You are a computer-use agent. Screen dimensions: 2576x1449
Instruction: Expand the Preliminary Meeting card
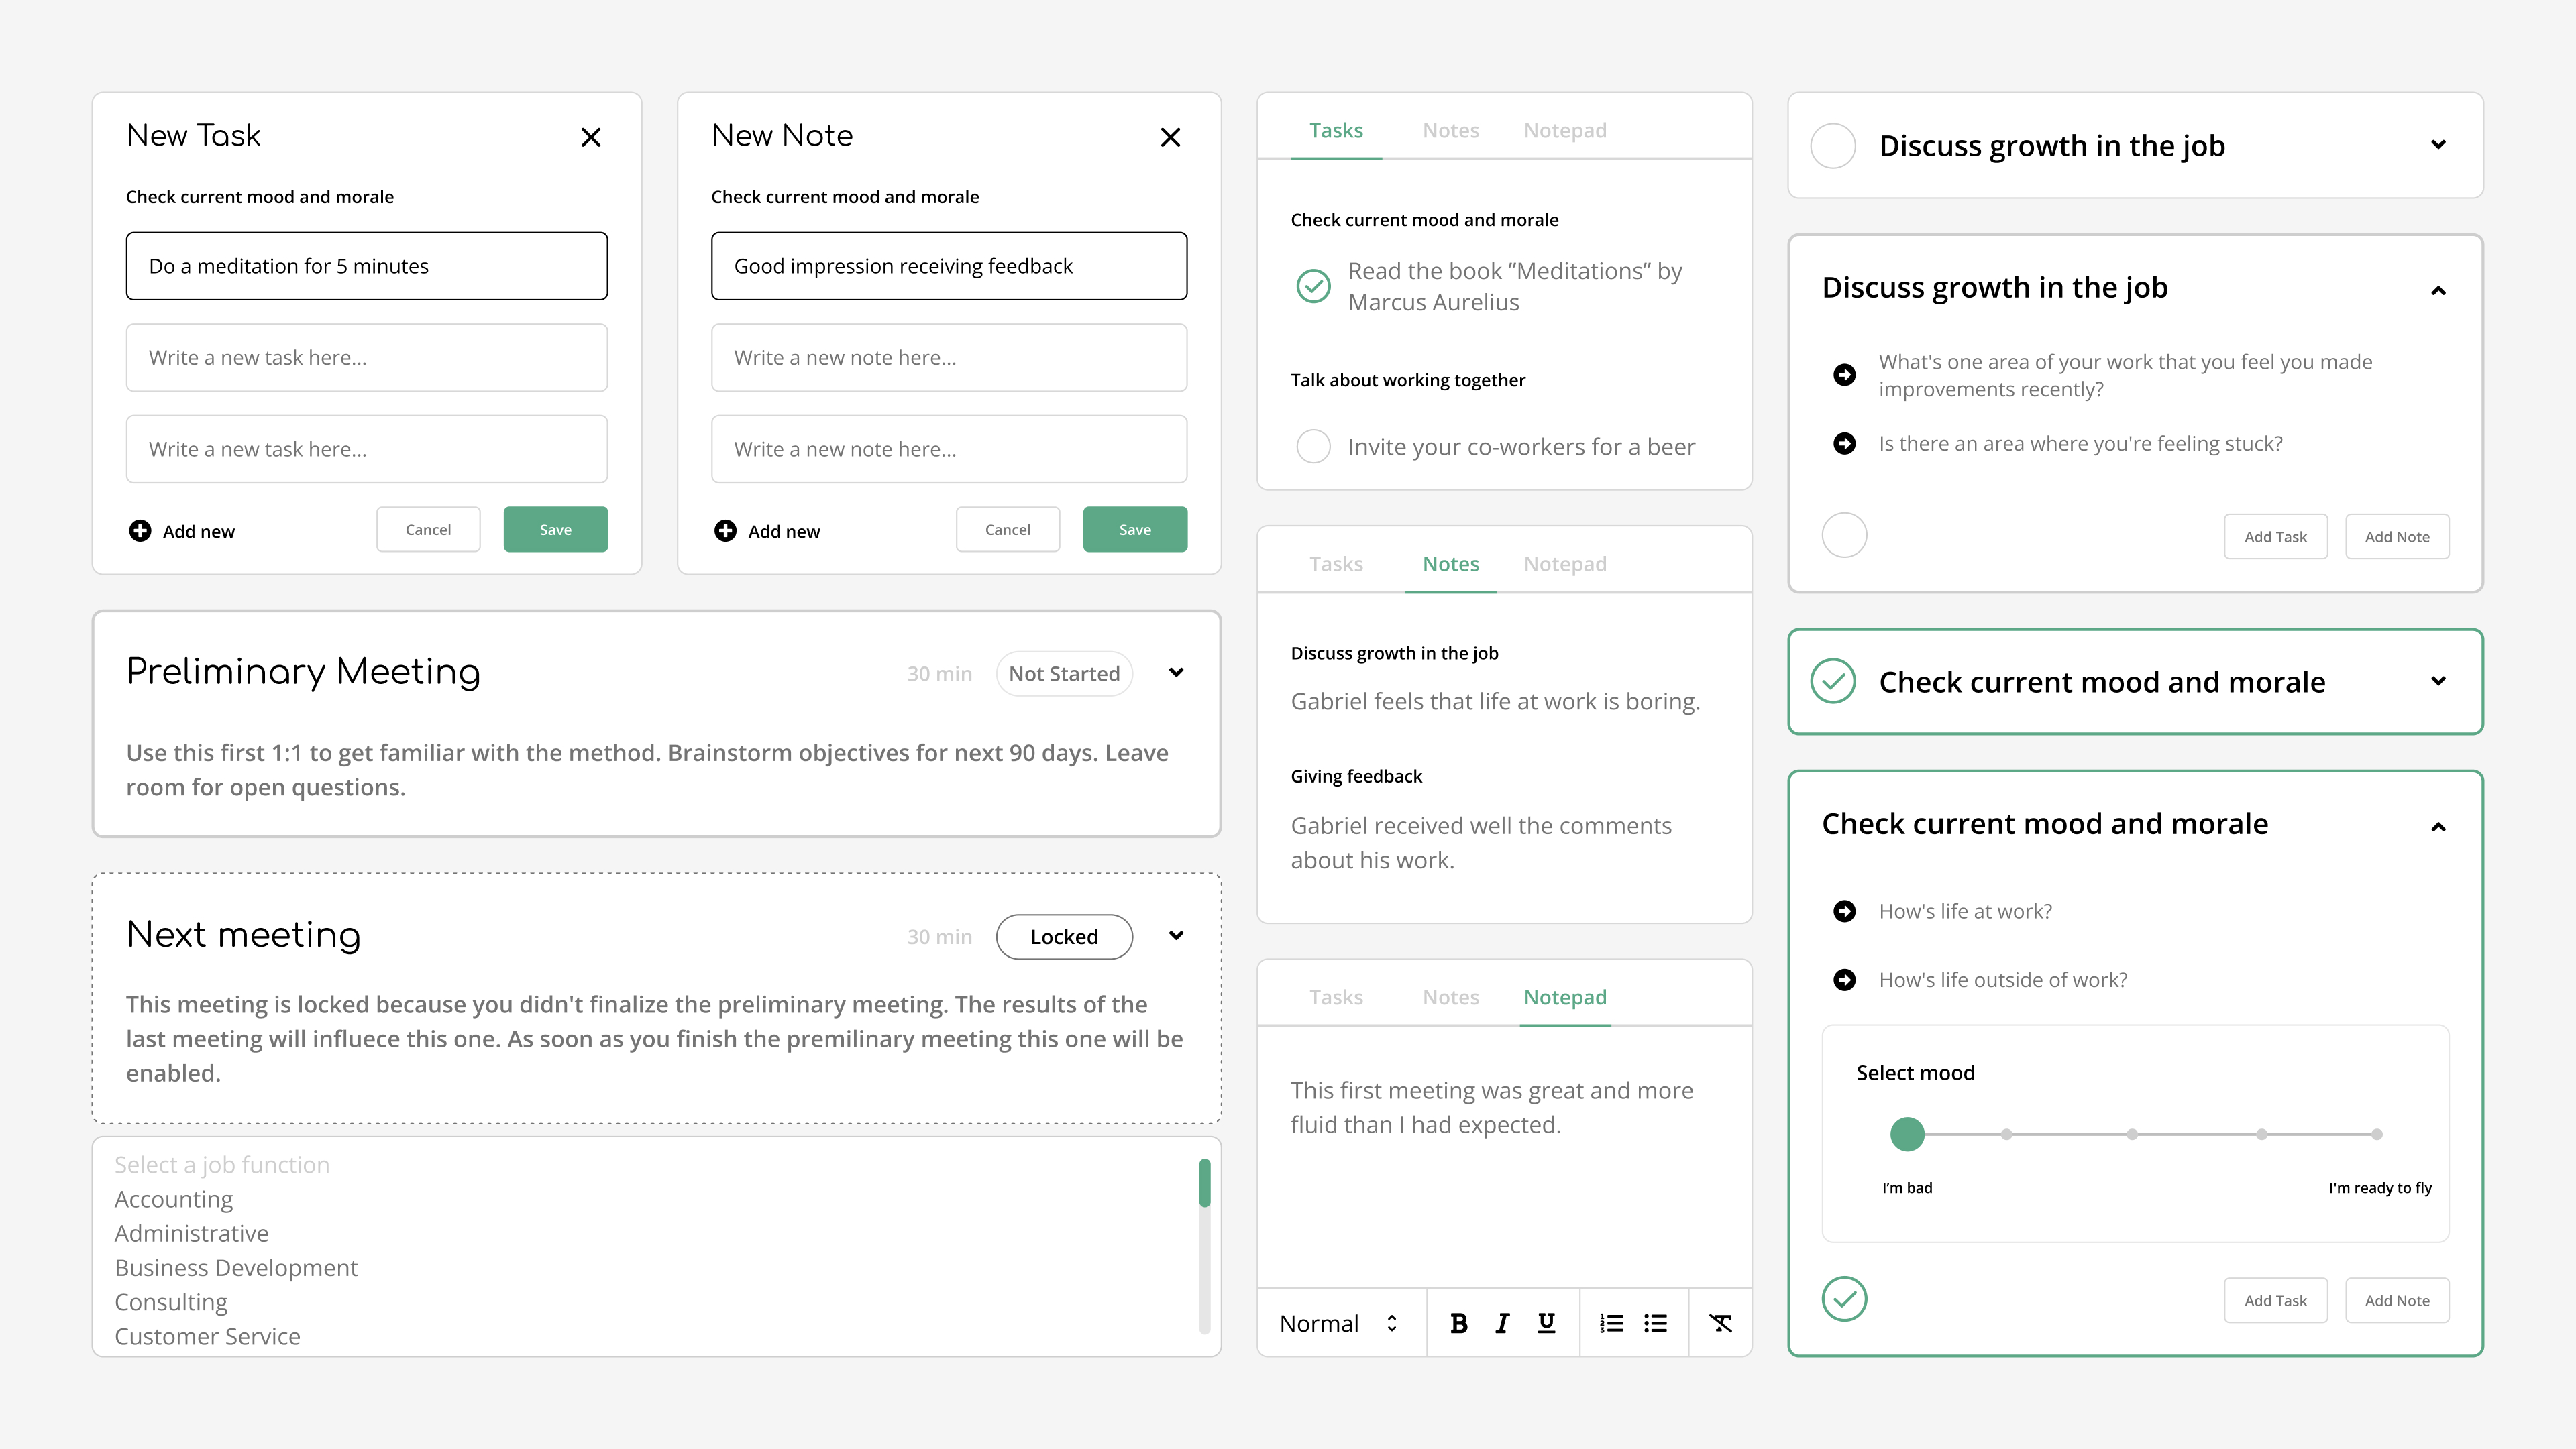point(1176,673)
